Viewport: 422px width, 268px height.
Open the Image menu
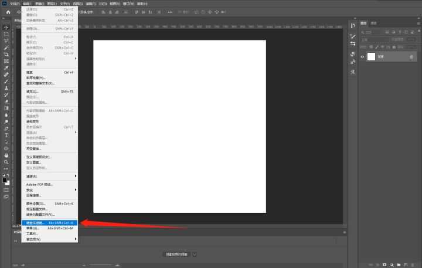pos(40,4)
